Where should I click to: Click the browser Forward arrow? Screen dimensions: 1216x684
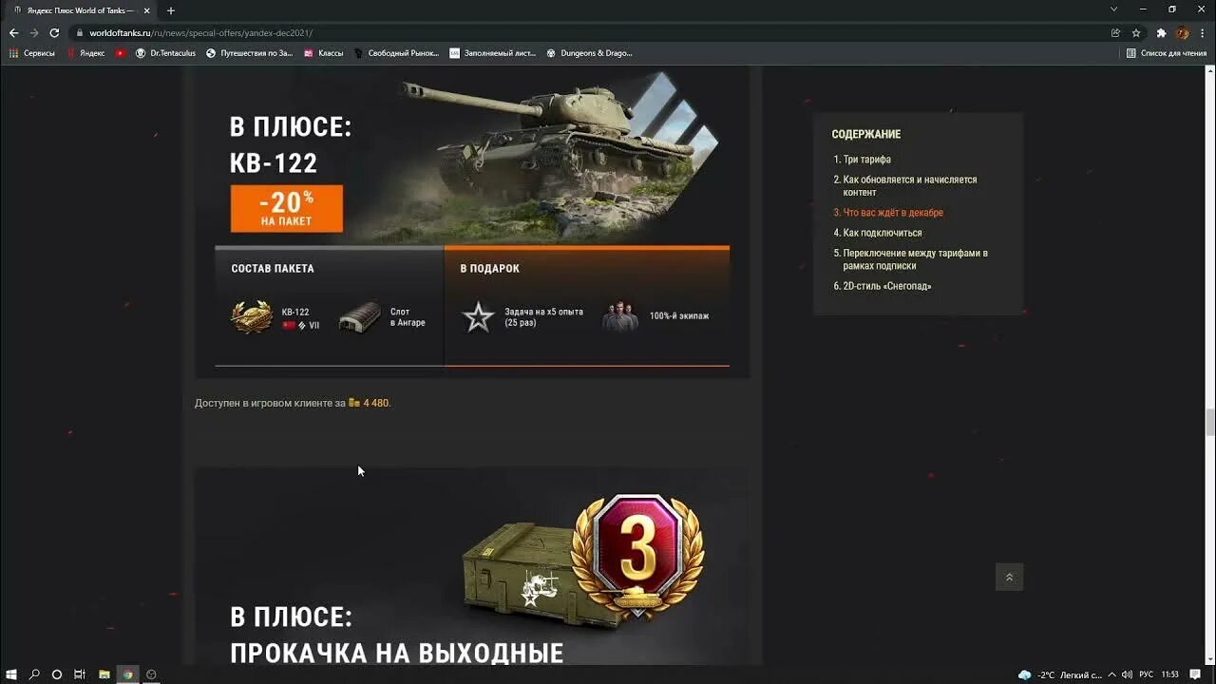pyautogui.click(x=34, y=32)
